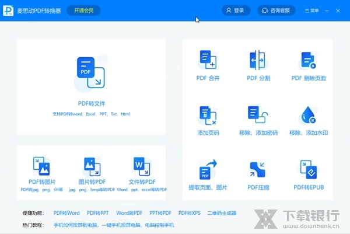Click the PDF转文件 label text

[x=92, y=104]
